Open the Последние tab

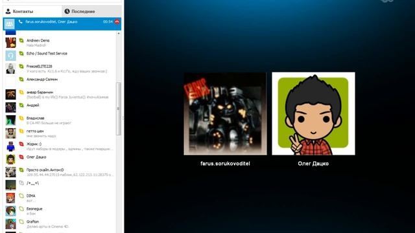91,12
